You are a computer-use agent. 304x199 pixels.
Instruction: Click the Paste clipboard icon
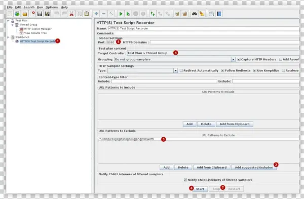tap(87, 14)
